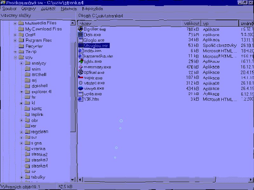
Task: Select the Y3K.htm file icon
Action: (81, 99)
